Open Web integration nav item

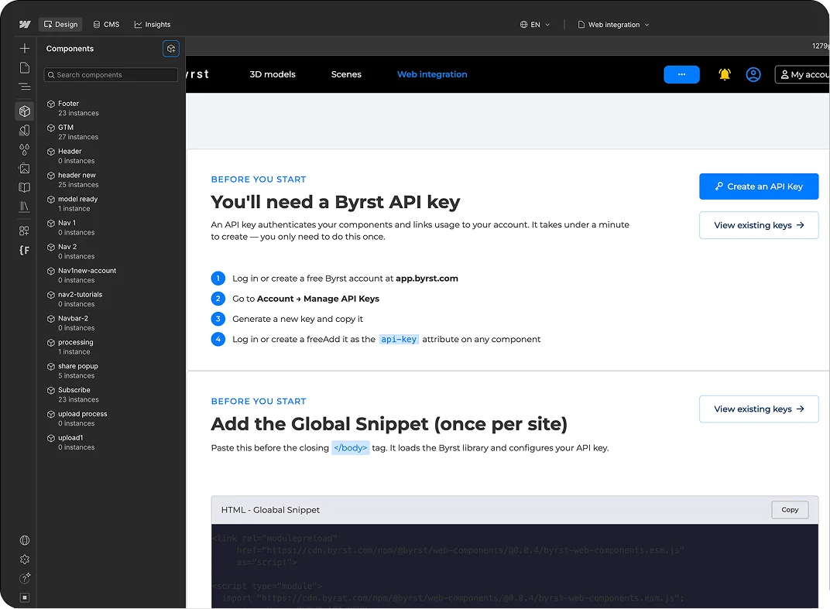coord(432,74)
